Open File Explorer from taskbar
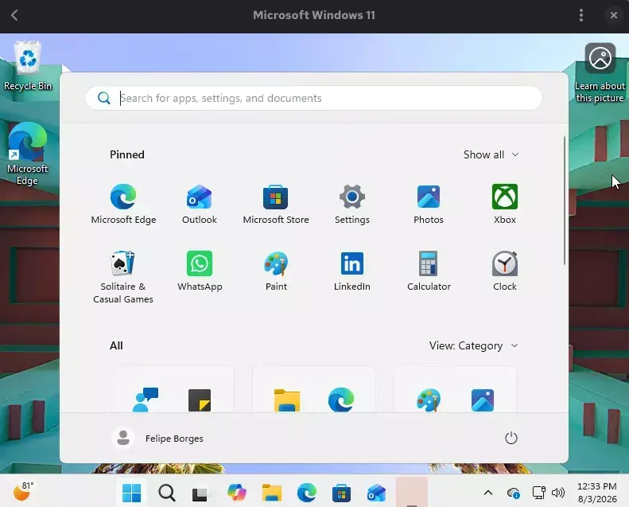Screen dimensions: 629x507 coord(272,493)
